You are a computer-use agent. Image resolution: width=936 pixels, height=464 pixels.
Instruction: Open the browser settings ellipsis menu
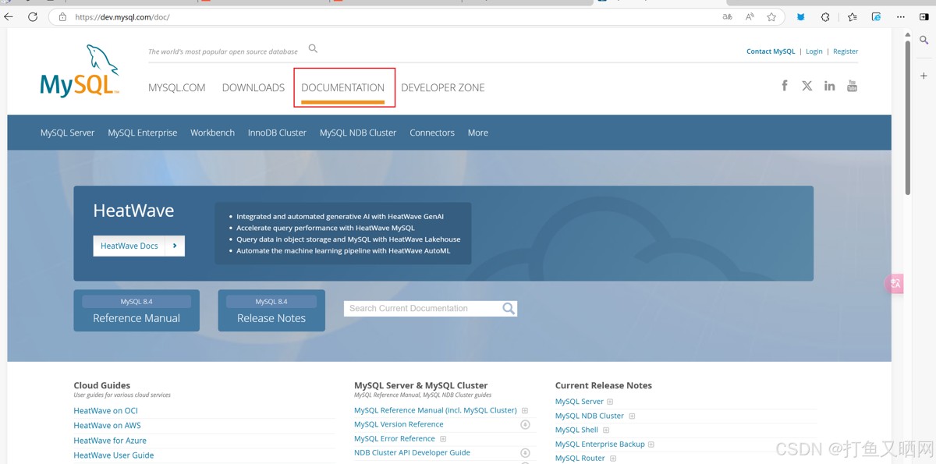(901, 16)
